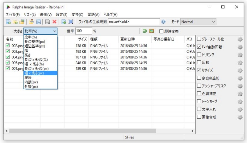The height and width of the screenshot is (143, 247).
Task: Open settings gear for 余白の追加
Action: click(x=240, y=78)
